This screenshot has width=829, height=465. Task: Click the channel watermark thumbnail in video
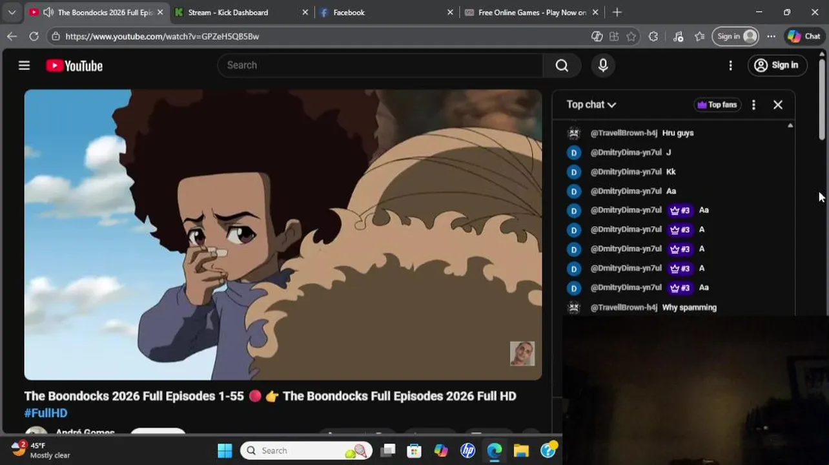pyautogui.click(x=522, y=353)
